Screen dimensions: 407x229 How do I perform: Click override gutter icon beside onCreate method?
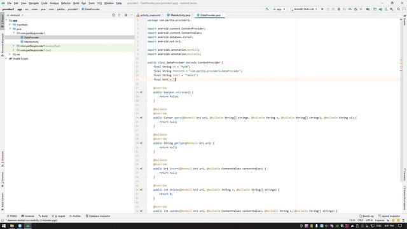141,92
